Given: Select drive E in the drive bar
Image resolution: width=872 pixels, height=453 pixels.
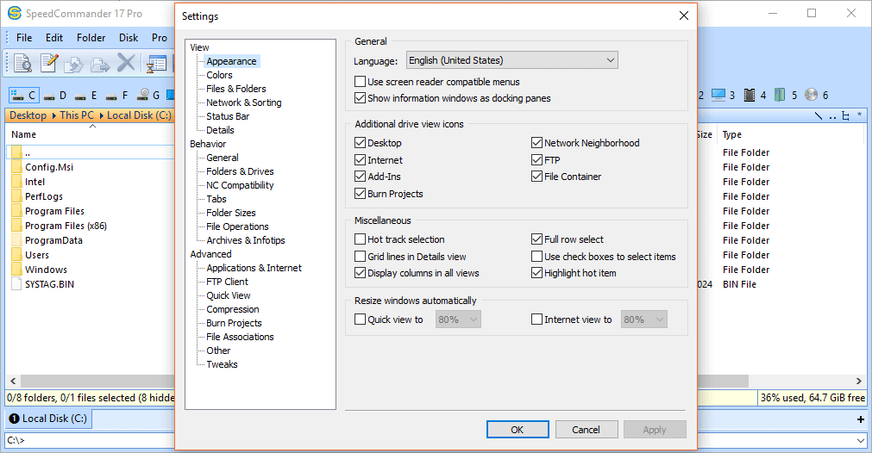Looking at the screenshot, I should (x=86, y=96).
